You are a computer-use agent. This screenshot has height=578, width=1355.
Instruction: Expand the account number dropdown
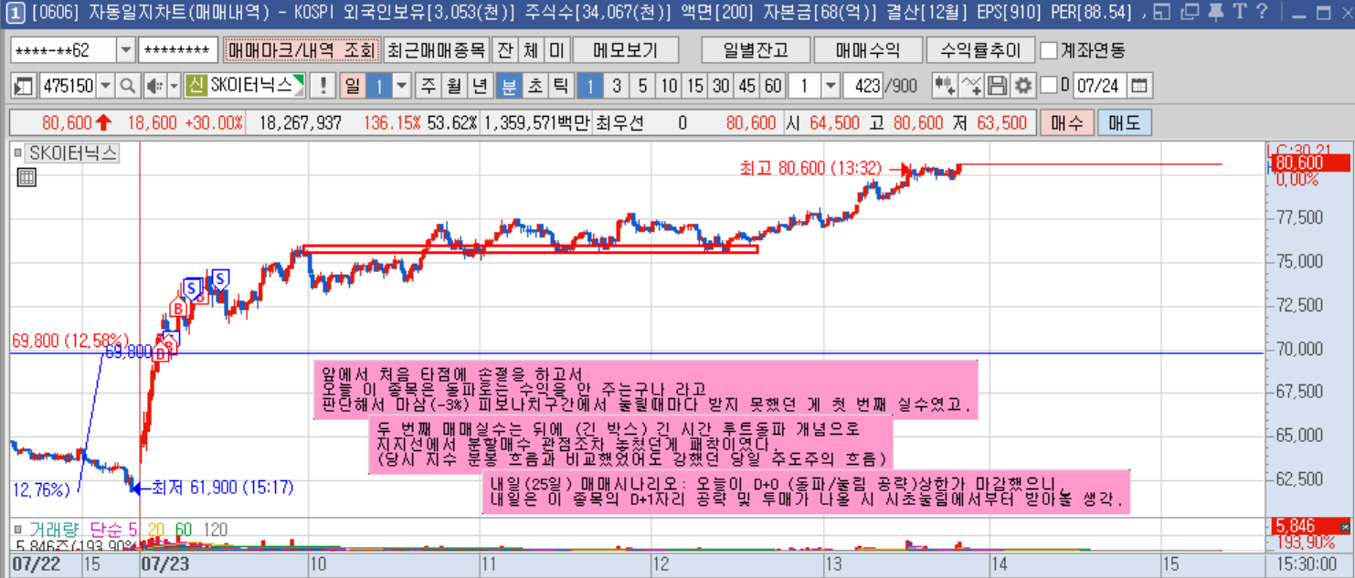click(126, 50)
